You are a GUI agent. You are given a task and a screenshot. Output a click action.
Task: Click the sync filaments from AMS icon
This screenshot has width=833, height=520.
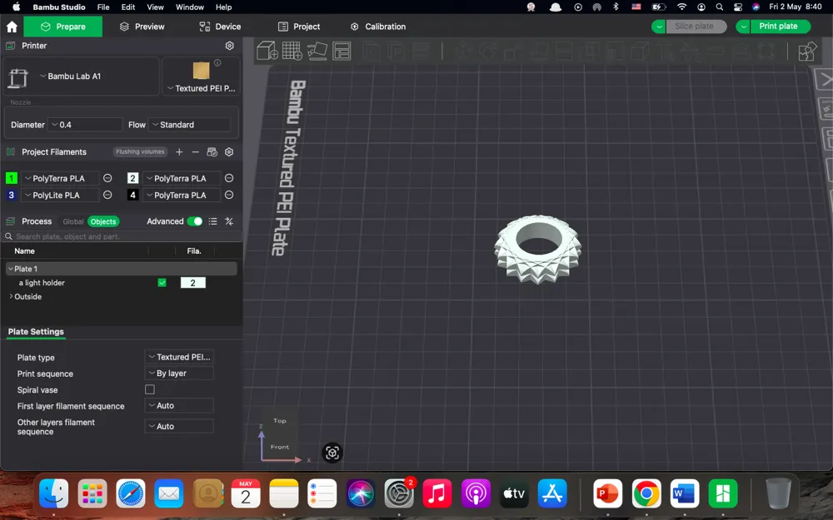click(x=212, y=152)
